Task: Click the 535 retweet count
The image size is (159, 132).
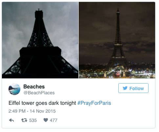Action: coord(33,120)
